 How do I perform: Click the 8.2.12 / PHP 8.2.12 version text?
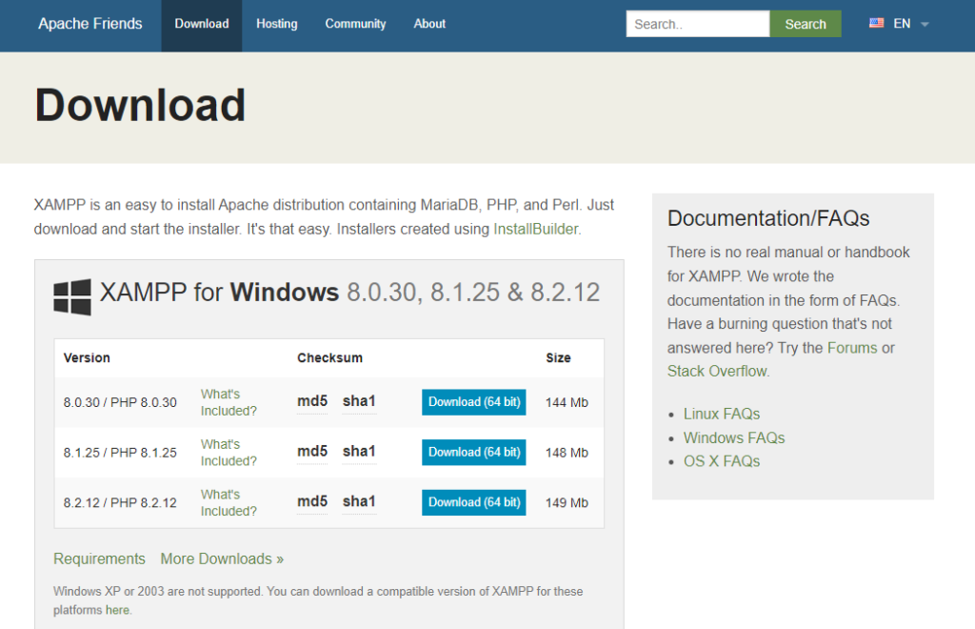pos(120,502)
